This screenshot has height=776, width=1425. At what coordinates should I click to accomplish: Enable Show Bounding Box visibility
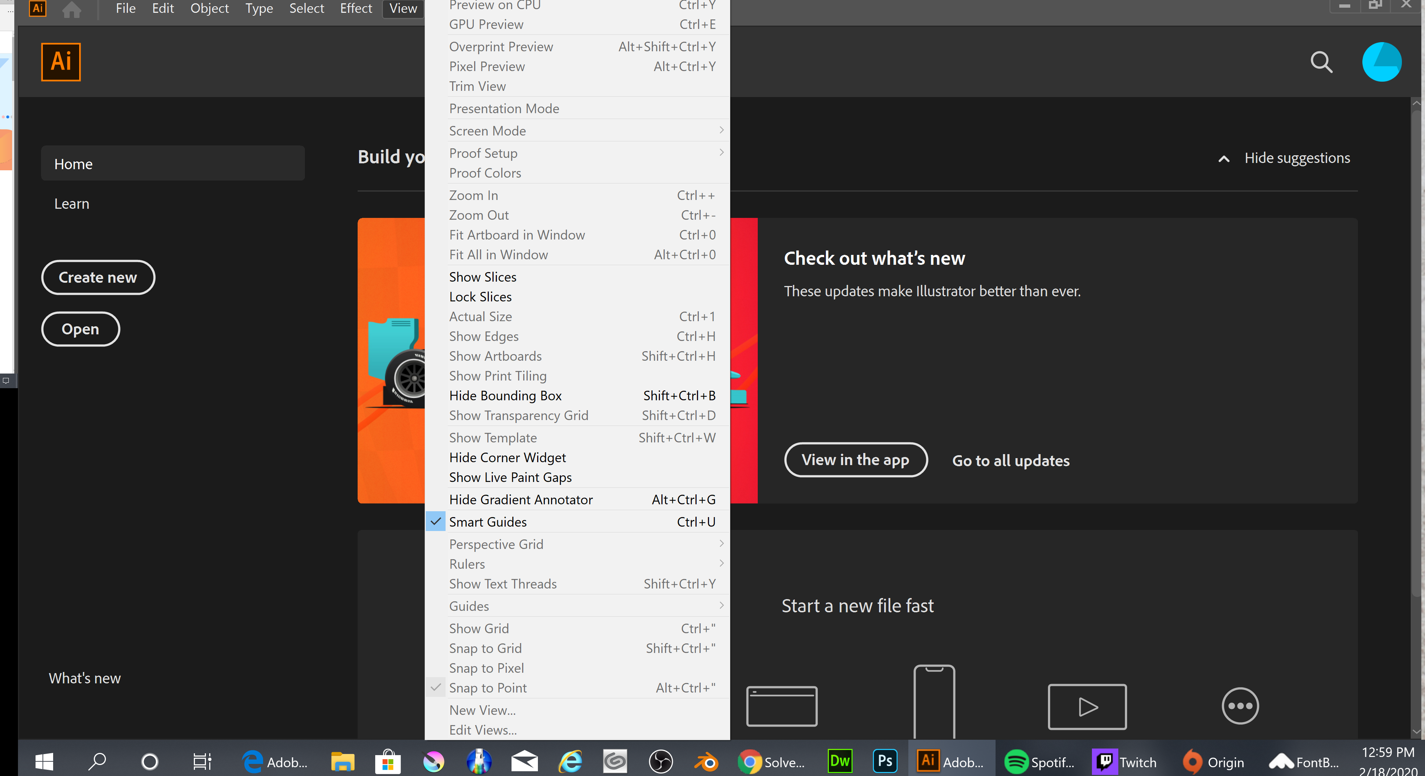(504, 395)
